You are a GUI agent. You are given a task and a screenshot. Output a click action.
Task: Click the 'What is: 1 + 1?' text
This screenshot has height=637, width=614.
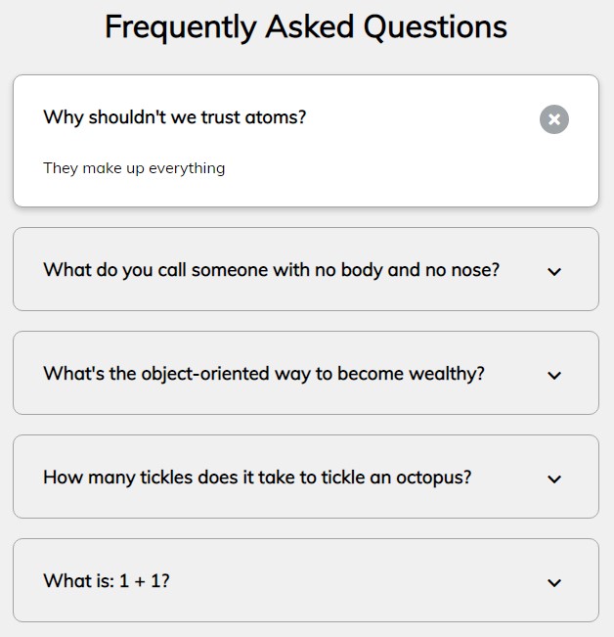tap(107, 581)
